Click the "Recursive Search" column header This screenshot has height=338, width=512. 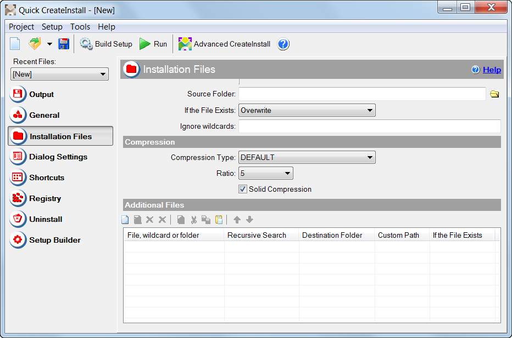pos(261,235)
